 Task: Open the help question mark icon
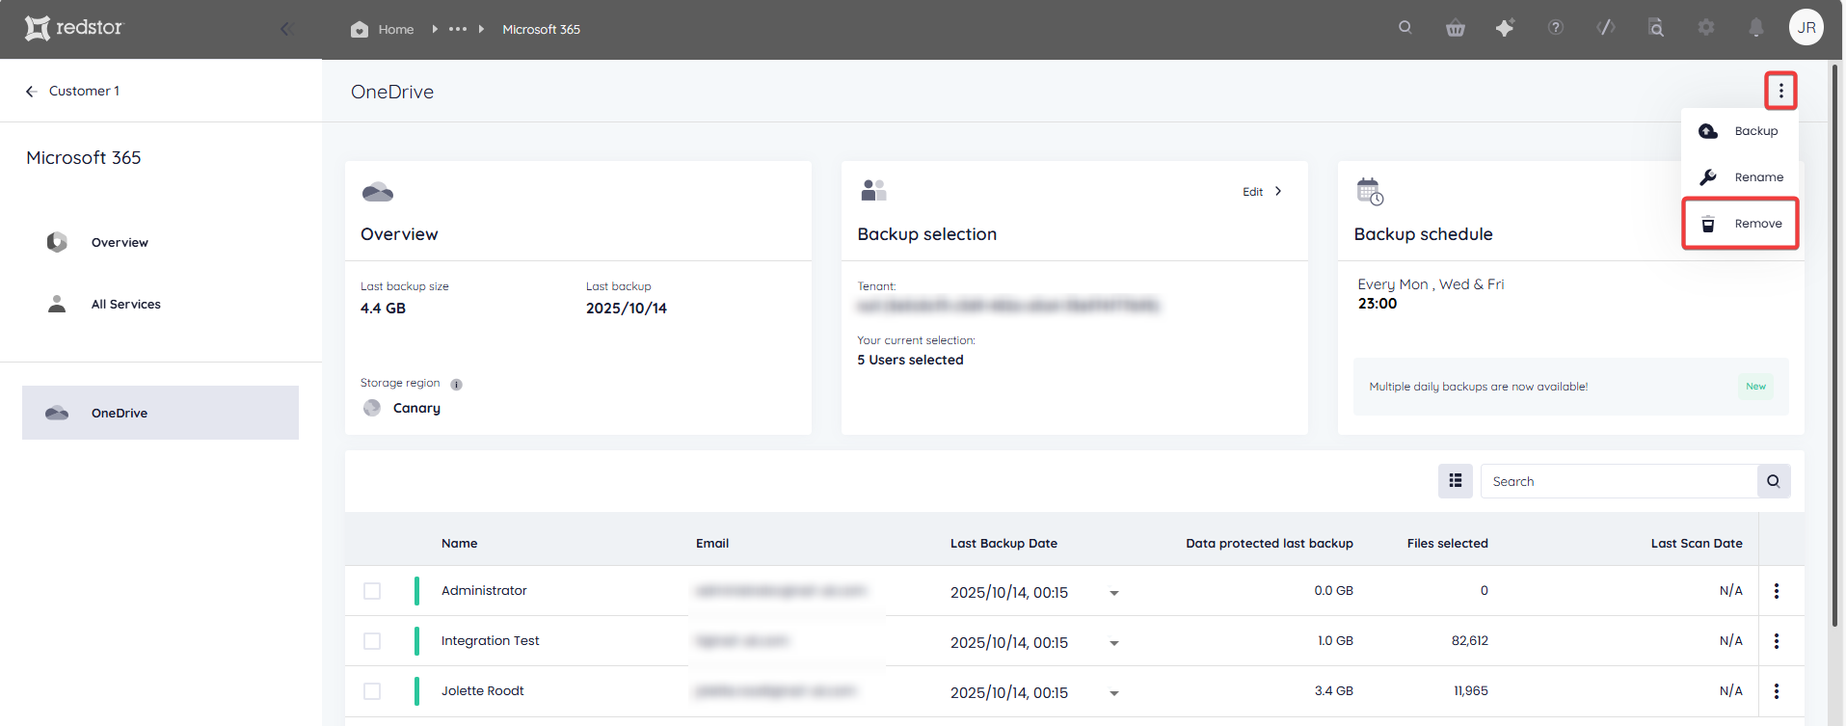coord(1556,28)
